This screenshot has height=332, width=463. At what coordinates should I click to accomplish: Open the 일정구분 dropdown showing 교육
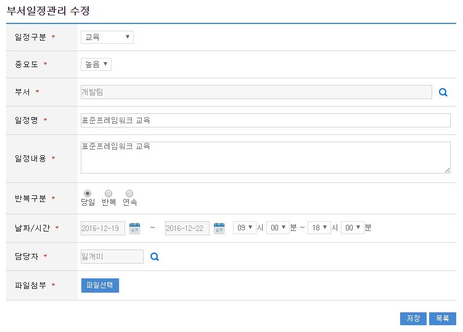(x=107, y=38)
